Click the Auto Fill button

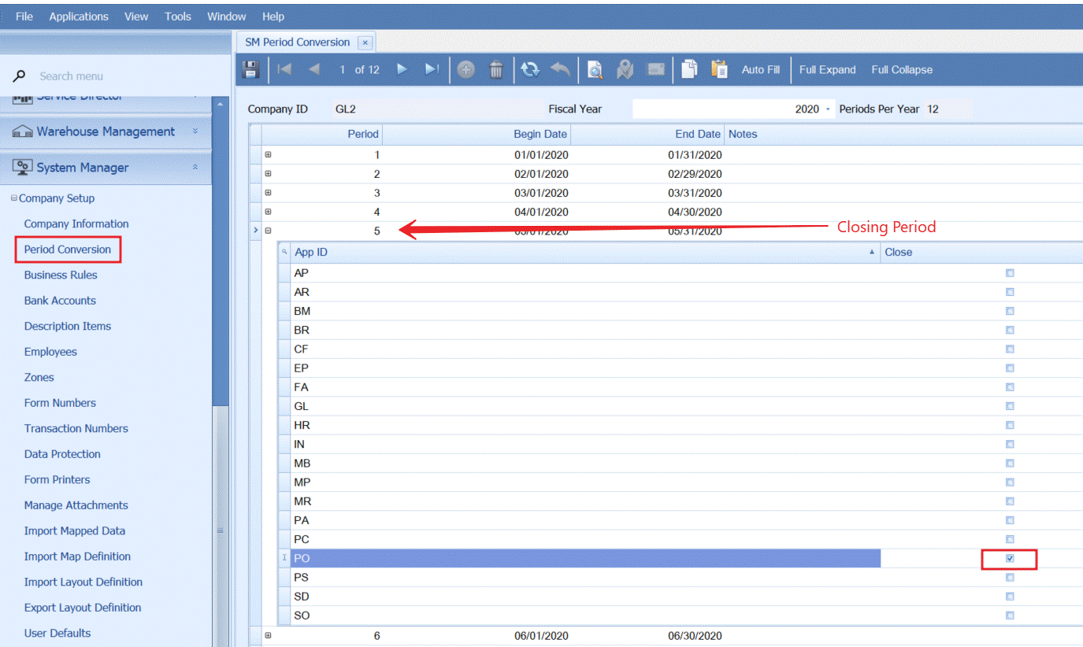760,69
